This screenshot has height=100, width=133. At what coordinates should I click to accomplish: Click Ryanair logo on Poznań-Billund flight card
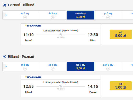33,26
